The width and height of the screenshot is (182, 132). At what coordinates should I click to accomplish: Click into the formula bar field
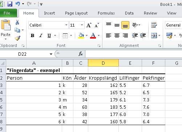click(x=134, y=54)
